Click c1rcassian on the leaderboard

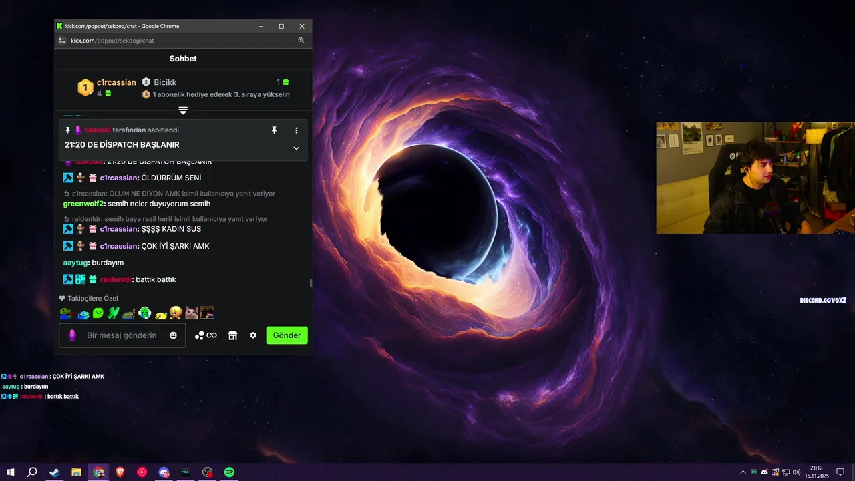[x=116, y=82]
